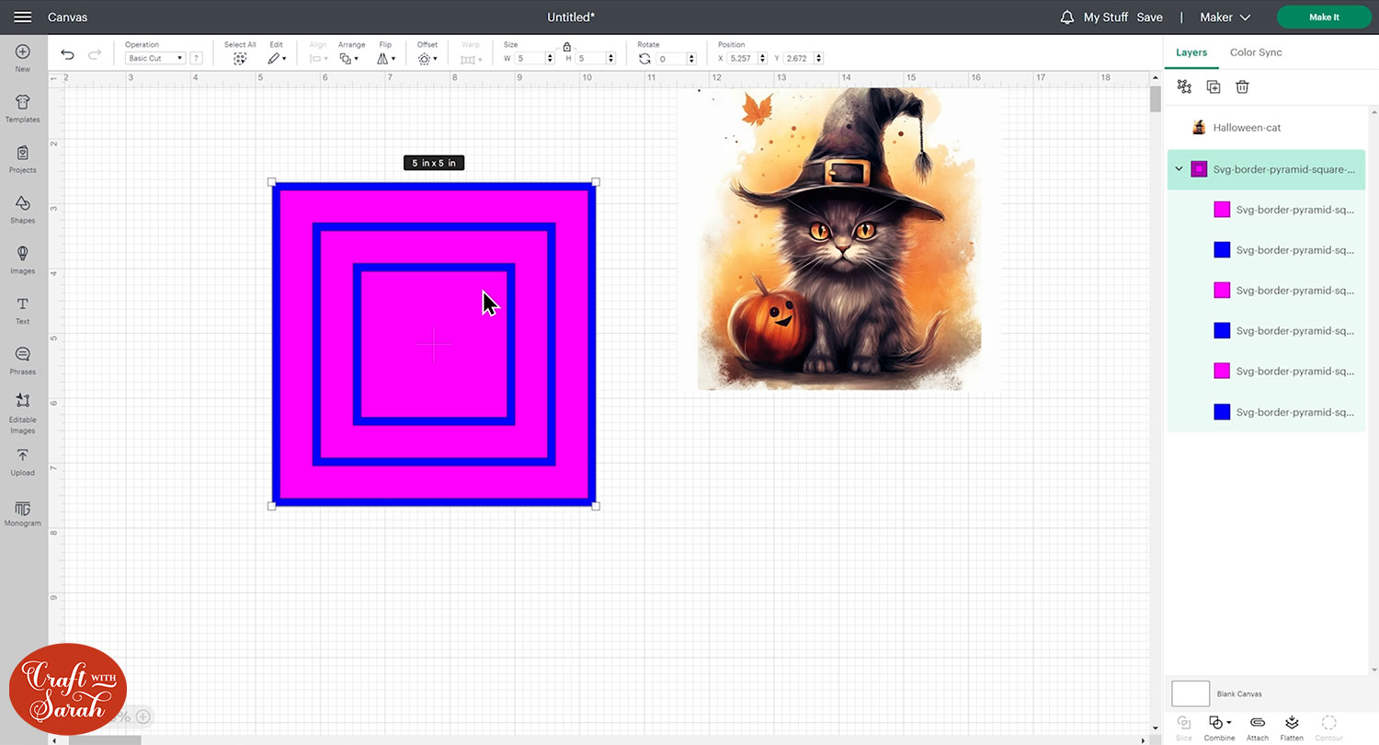This screenshot has height=745, width=1379.
Task: Click the Position X stepper arrows
Action: click(763, 59)
